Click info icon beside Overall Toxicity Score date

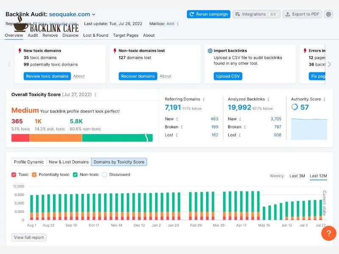pos(95,94)
